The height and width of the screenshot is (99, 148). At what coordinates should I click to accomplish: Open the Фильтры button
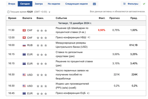point(131,4)
